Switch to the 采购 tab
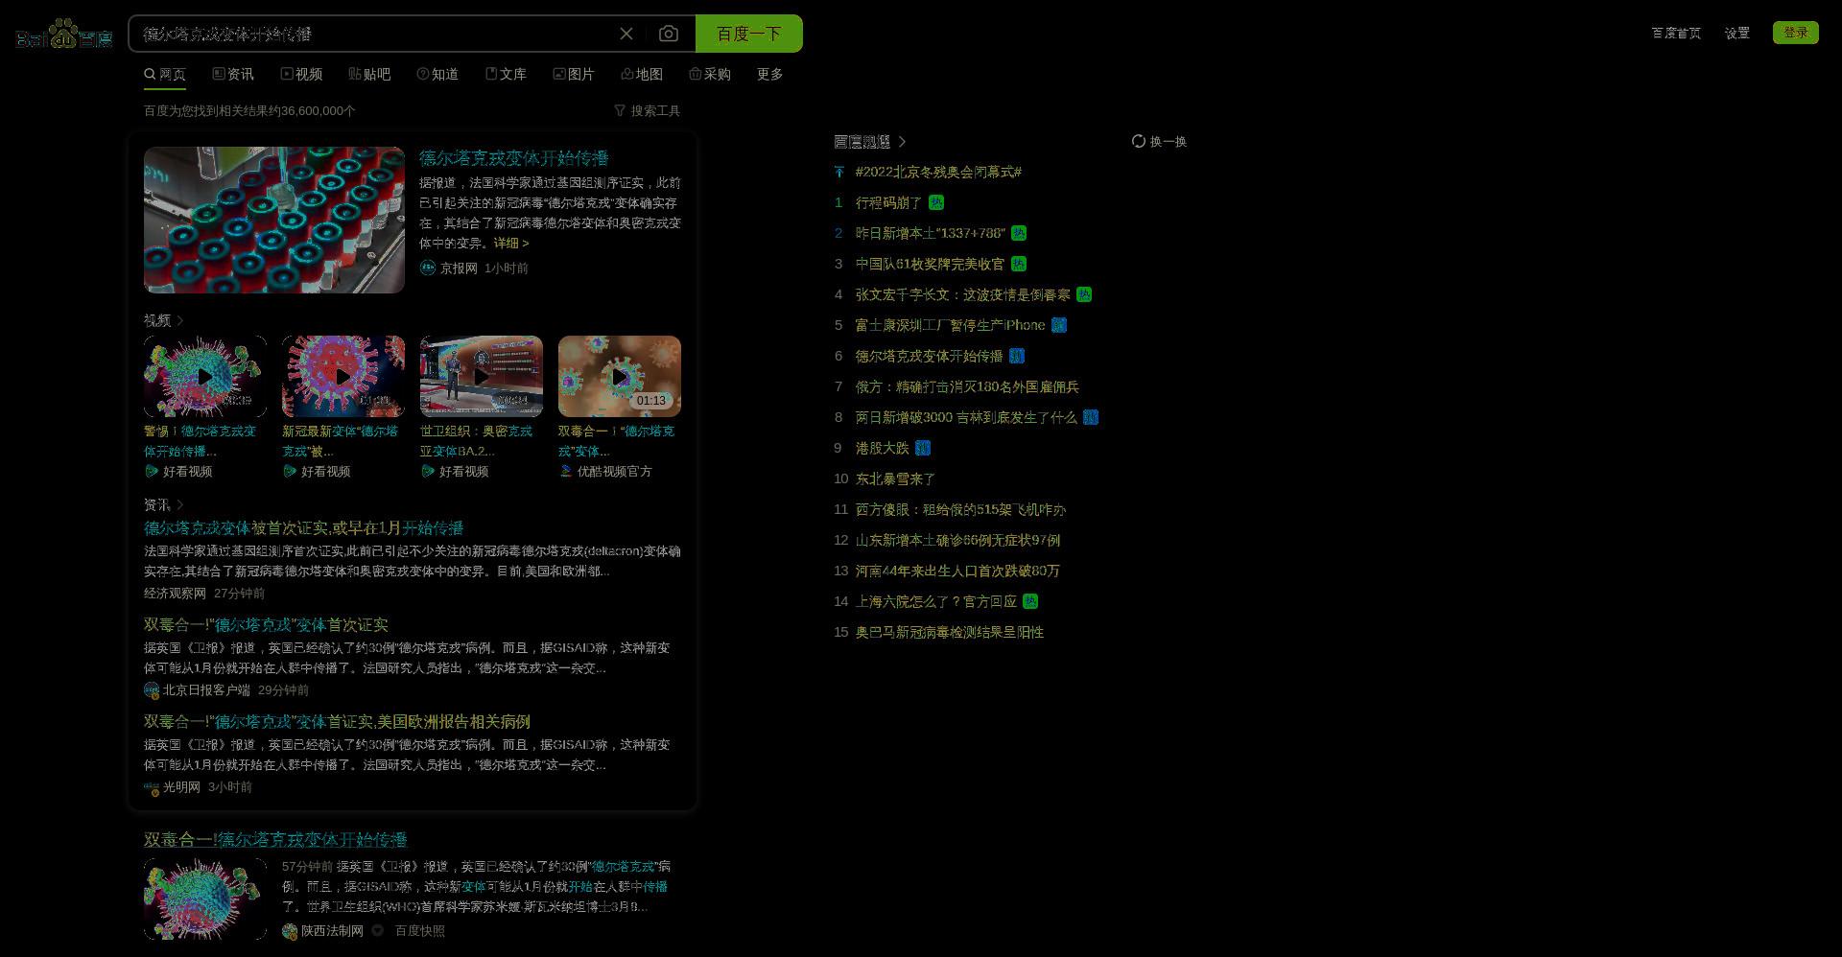The image size is (1842, 957). [x=710, y=74]
